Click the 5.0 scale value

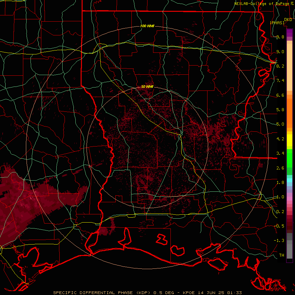[x=280, y=124]
